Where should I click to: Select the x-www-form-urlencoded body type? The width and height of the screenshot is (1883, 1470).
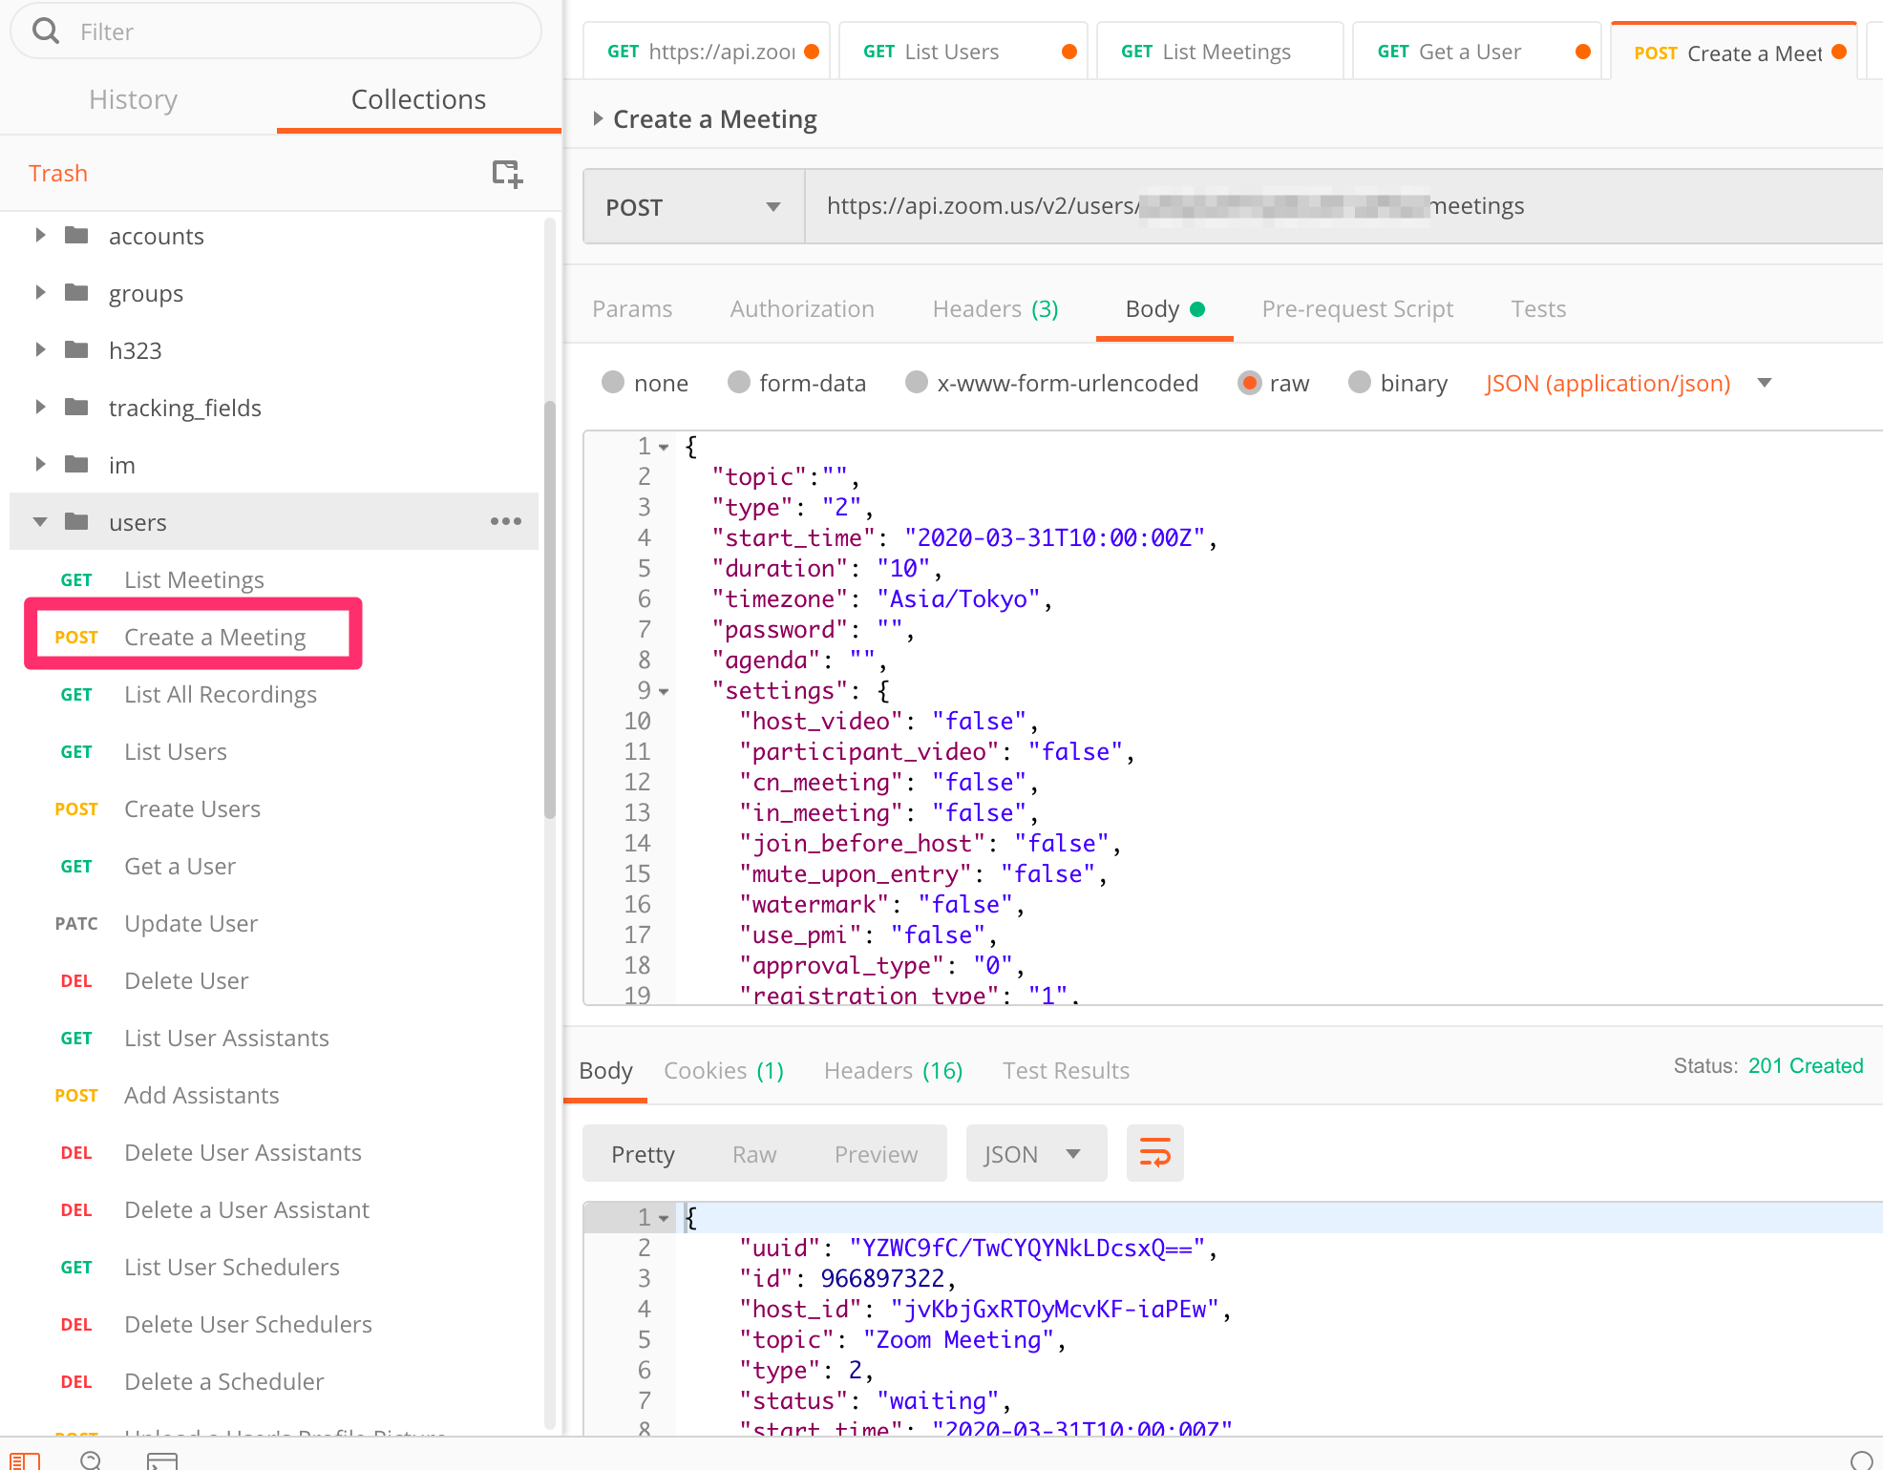917,382
